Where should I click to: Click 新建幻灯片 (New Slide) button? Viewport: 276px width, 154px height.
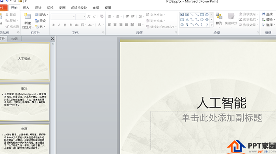click(28, 21)
